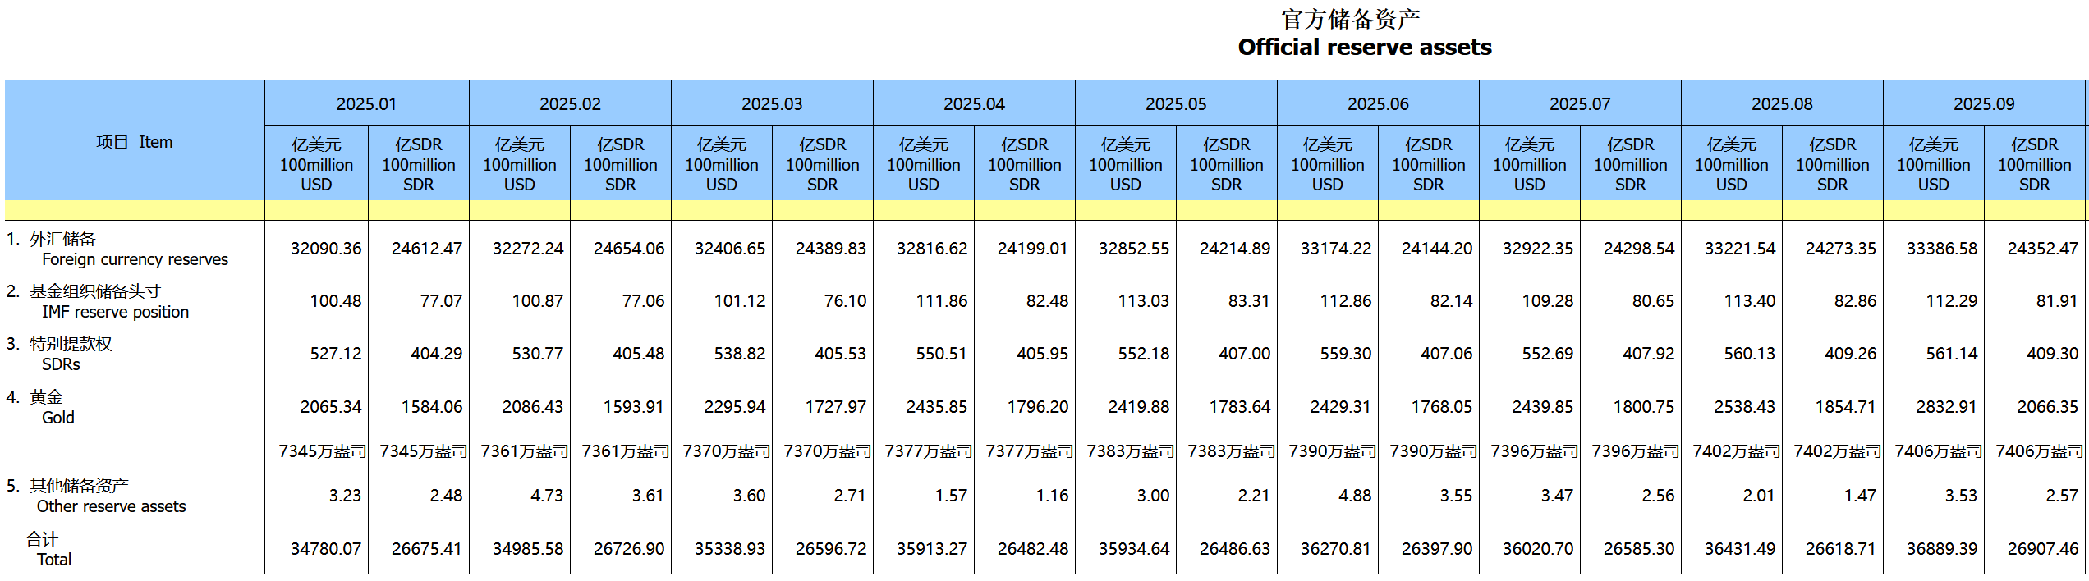
Task: Select the 2025.02 column header
Action: (570, 104)
